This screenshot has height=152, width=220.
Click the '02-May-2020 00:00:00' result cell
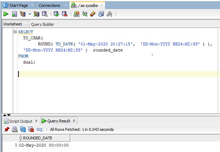coord(44,145)
